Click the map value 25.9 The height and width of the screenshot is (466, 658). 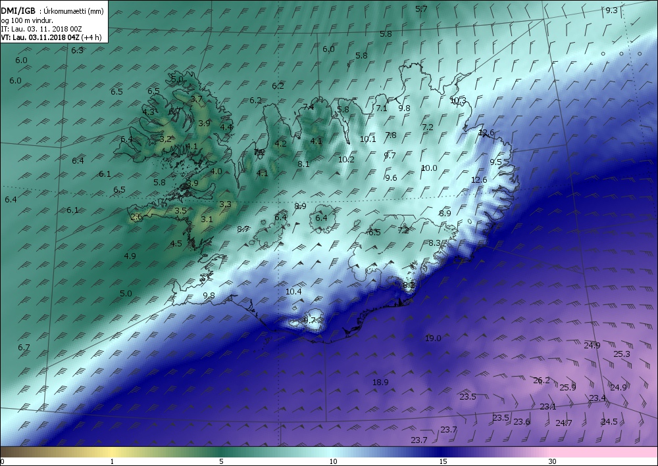coord(568,387)
